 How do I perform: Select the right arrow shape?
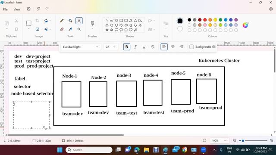121,25
